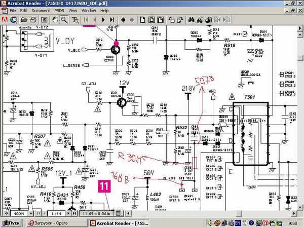Open the zoom level dropdown arrow
304x228 pixels.
coord(31,213)
